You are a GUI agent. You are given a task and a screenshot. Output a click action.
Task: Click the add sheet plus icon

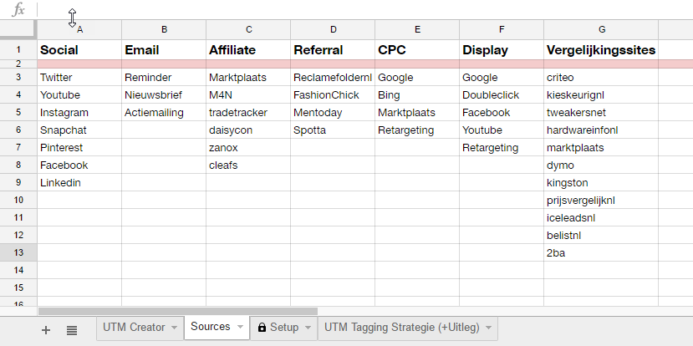coord(45,330)
